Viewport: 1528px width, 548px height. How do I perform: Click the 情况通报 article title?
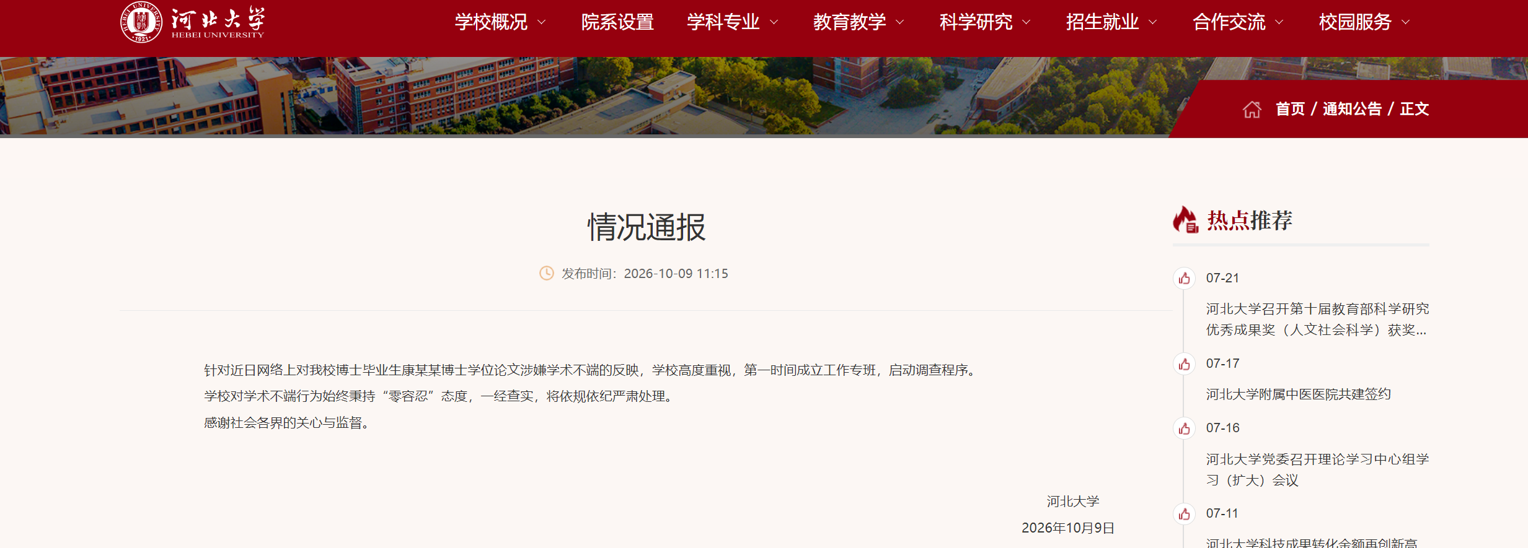(646, 227)
